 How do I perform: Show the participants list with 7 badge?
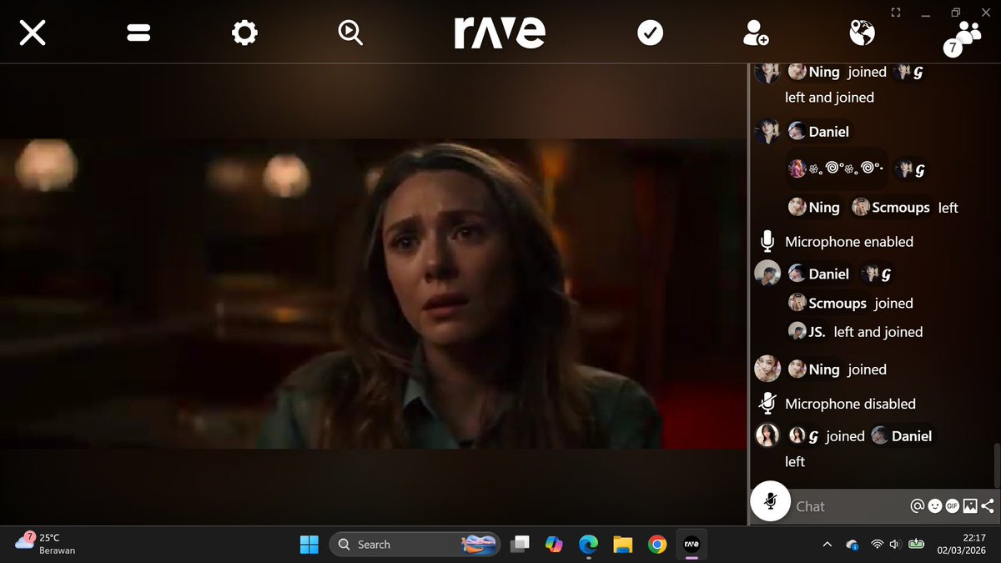(963, 38)
